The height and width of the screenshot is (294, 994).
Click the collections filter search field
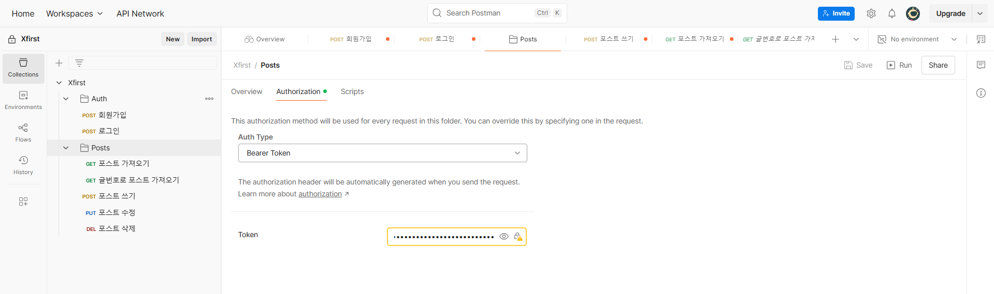[143, 63]
